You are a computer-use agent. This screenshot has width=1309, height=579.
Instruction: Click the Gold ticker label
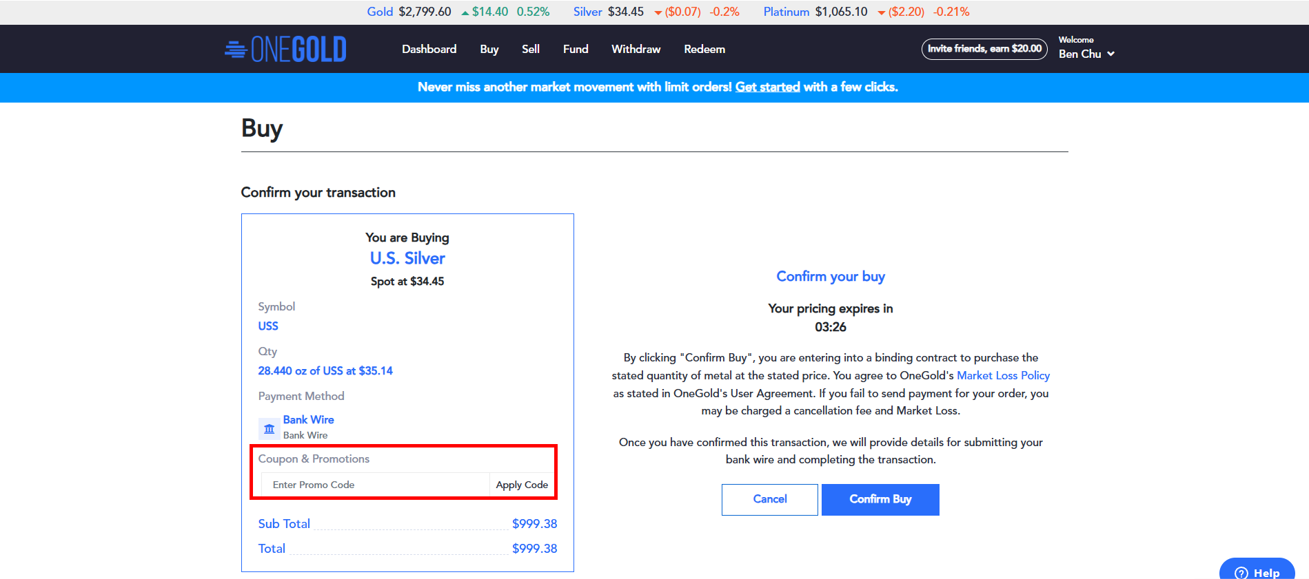click(380, 12)
